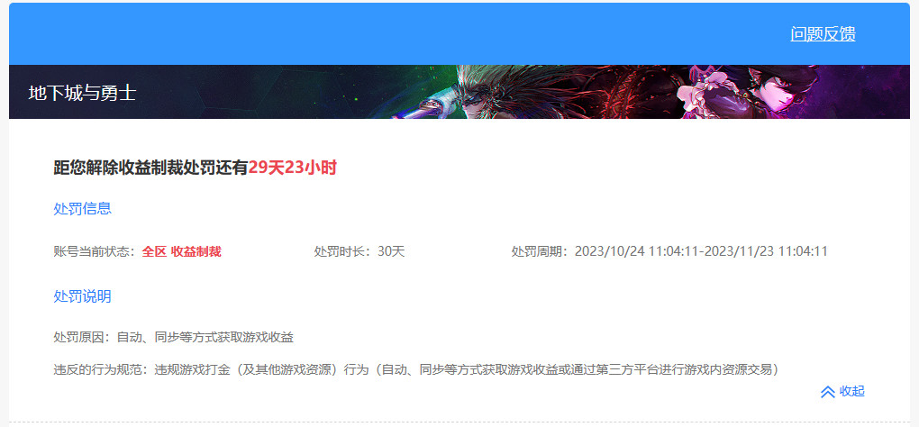Screen dimensions: 919x427
Task: Select the 处罚信息 section heading
Action: coord(82,209)
